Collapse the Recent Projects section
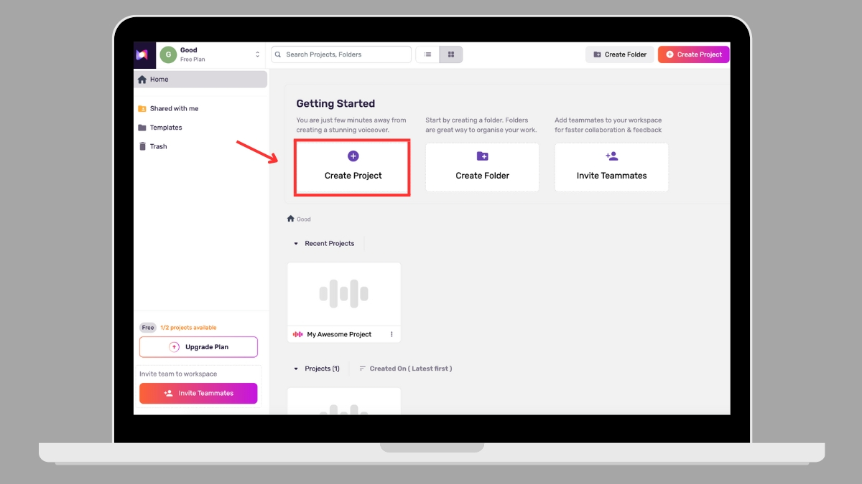 [x=296, y=244]
